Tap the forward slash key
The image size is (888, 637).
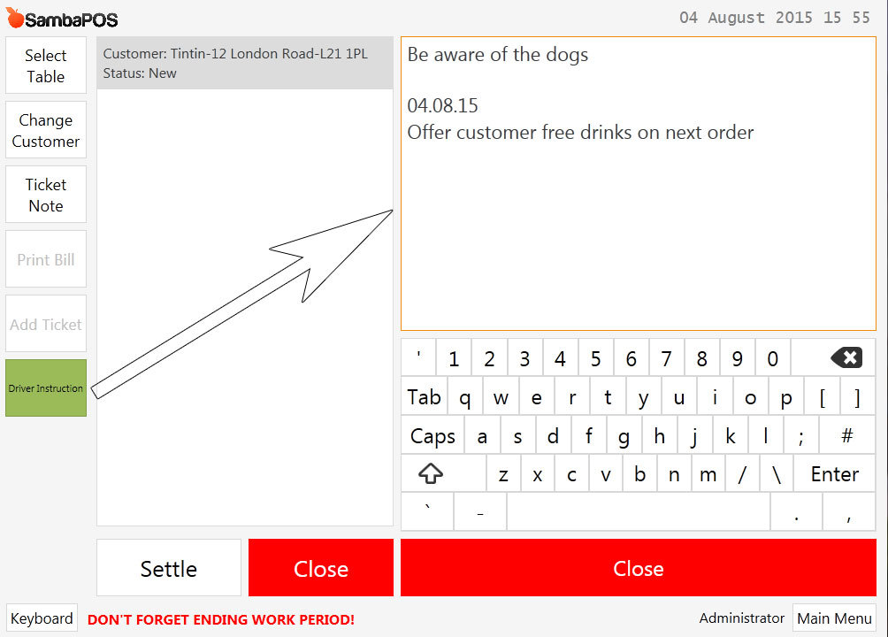(x=742, y=473)
